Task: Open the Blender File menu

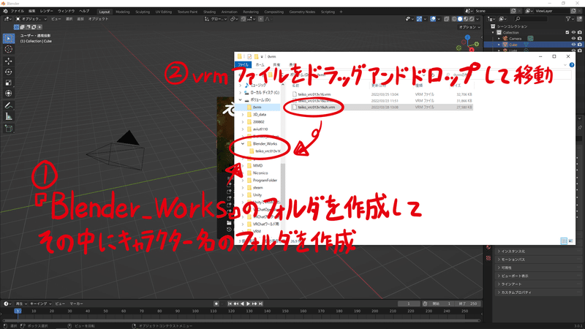Action: pos(17,11)
